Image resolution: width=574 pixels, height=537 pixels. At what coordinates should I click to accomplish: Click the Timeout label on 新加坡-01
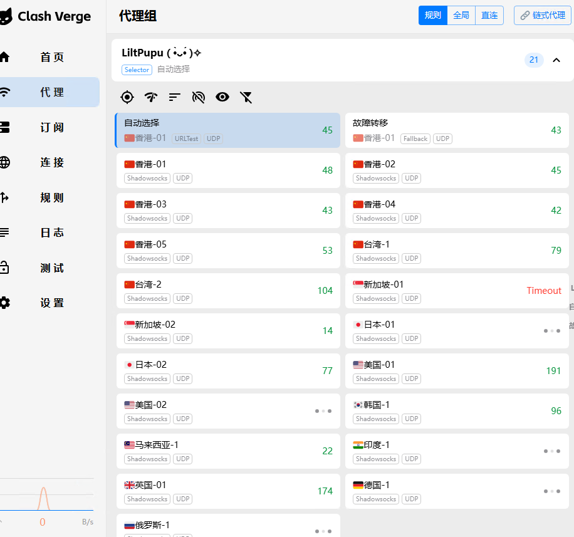(543, 291)
